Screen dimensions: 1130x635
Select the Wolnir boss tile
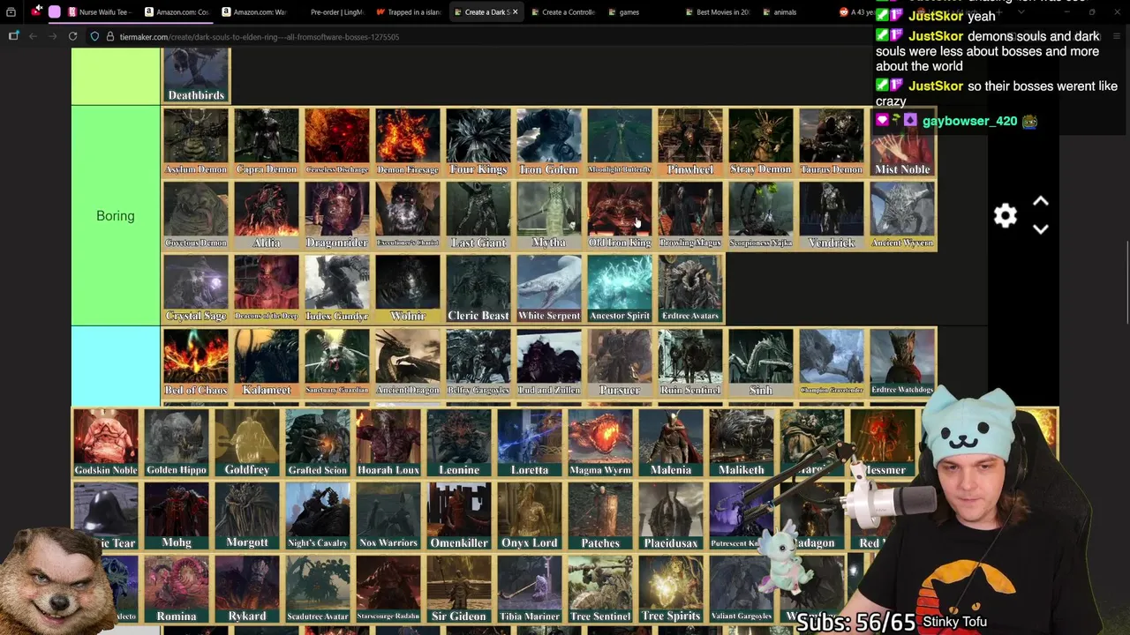pos(408,288)
